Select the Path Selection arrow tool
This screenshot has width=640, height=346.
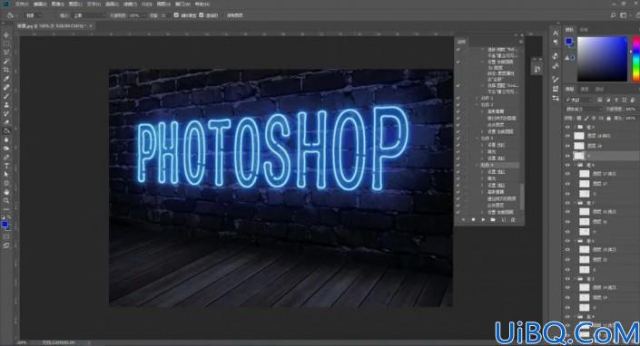coord(6,174)
